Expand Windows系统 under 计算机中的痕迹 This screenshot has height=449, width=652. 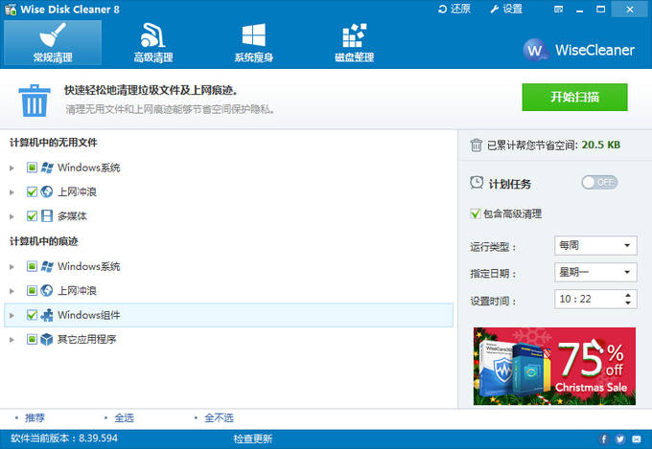point(12,267)
